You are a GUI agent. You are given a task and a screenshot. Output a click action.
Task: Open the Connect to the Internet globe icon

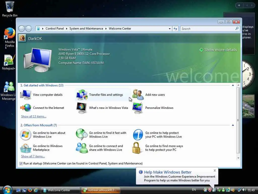point(25,108)
